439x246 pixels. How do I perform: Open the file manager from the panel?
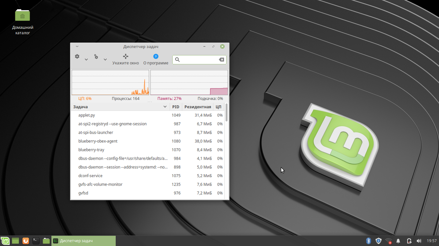[x=46, y=241]
